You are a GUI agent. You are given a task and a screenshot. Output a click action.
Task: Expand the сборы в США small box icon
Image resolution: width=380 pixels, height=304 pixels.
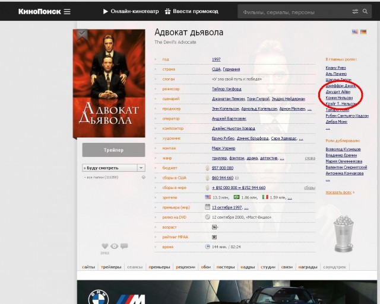point(237,178)
